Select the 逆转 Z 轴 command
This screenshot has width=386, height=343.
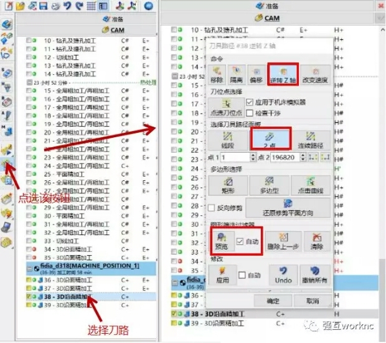coord(283,74)
